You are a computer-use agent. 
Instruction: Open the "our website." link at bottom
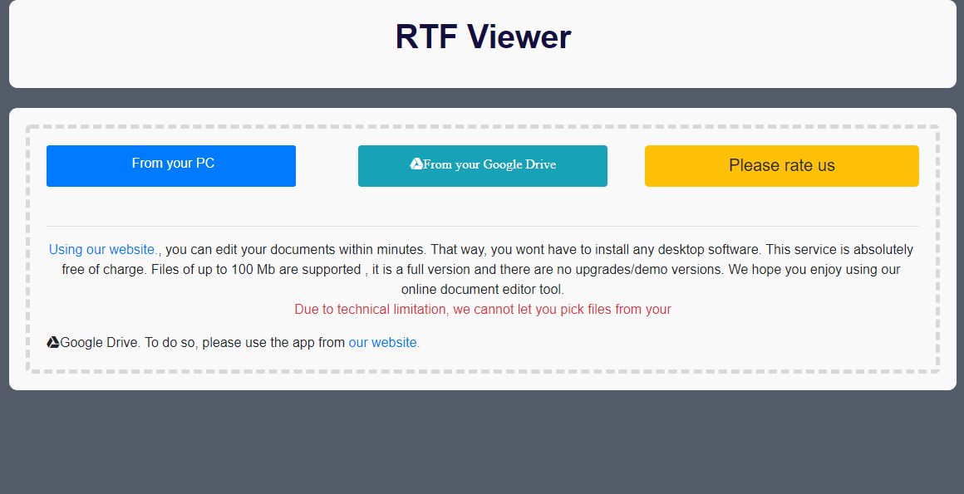coord(384,342)
